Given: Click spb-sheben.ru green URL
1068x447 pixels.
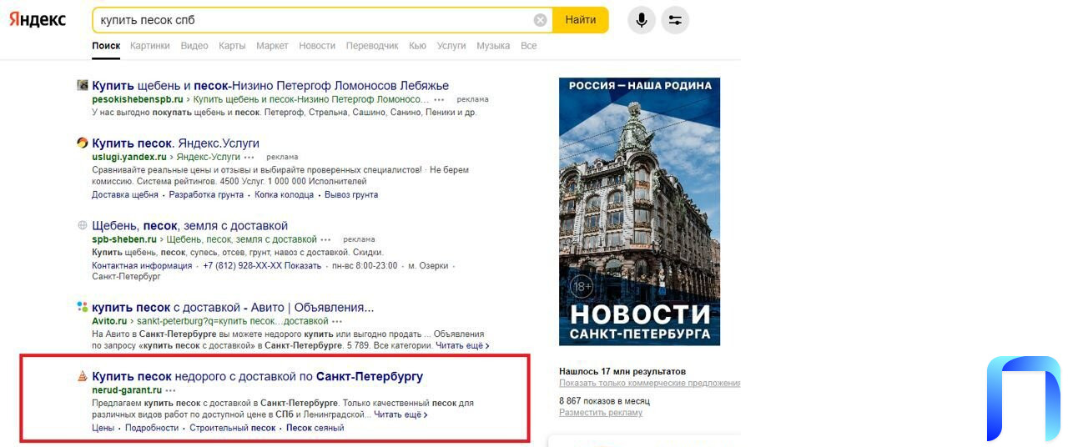Looking at the screenshot, I should (124, 239).
